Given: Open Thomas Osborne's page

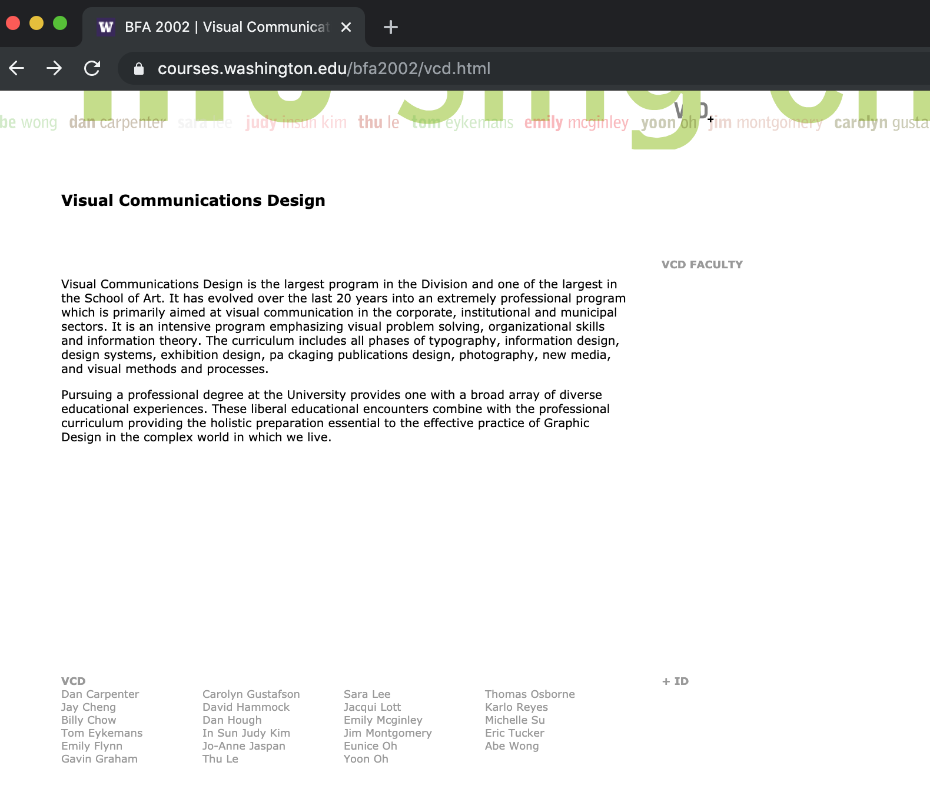Looking at the screenshot, I should coord(530,694).
